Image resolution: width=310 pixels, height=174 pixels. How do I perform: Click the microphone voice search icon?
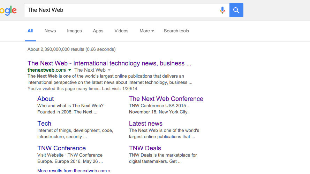tap(222, 10)
